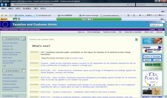
Task: Open the Tax Forum 2007 banner
Action: pyautogui.click(x=152, y=79)
